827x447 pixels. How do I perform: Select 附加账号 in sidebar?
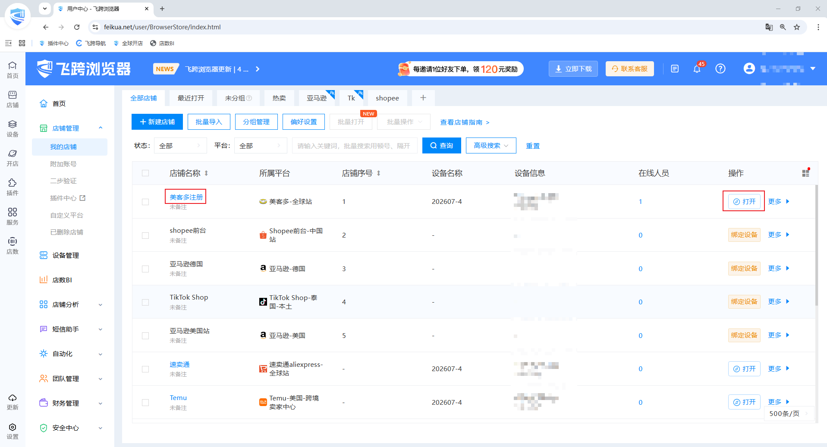click(x=63, y=164)
